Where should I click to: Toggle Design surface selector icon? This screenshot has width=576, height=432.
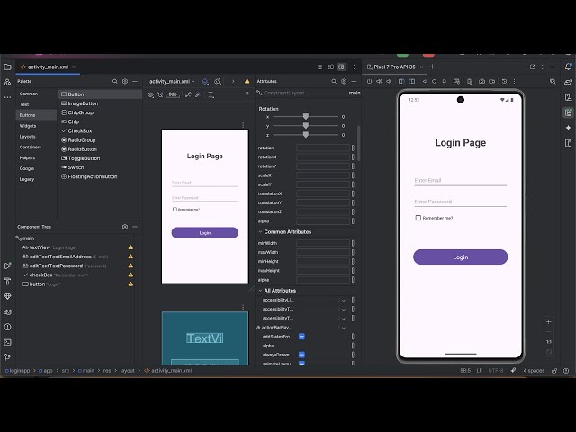point(205,81)
